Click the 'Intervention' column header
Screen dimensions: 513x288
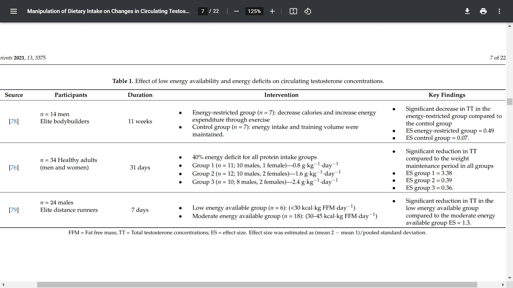pyautogui.click(x=281, y=95)
